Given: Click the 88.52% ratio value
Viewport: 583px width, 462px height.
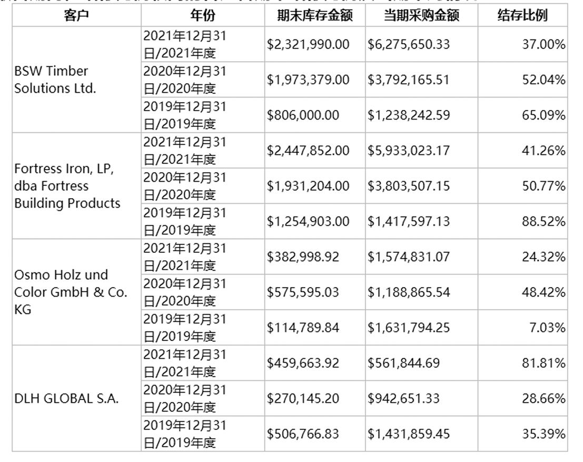Looking at the screenshot, I should point(544,221).
